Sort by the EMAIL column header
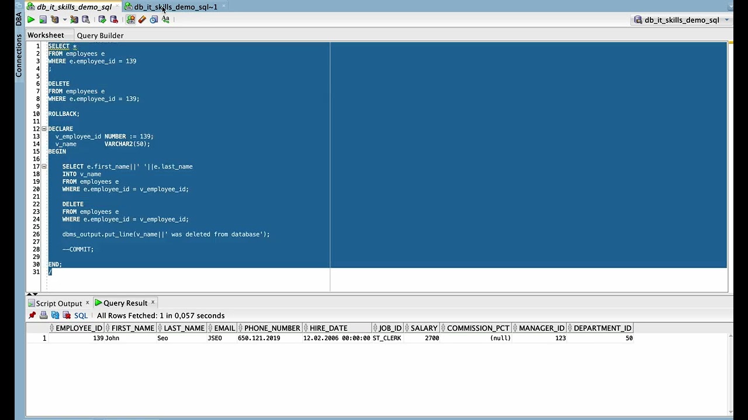 point(222,328)
